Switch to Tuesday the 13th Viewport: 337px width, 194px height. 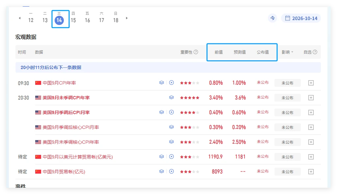(x=45, y=18)
